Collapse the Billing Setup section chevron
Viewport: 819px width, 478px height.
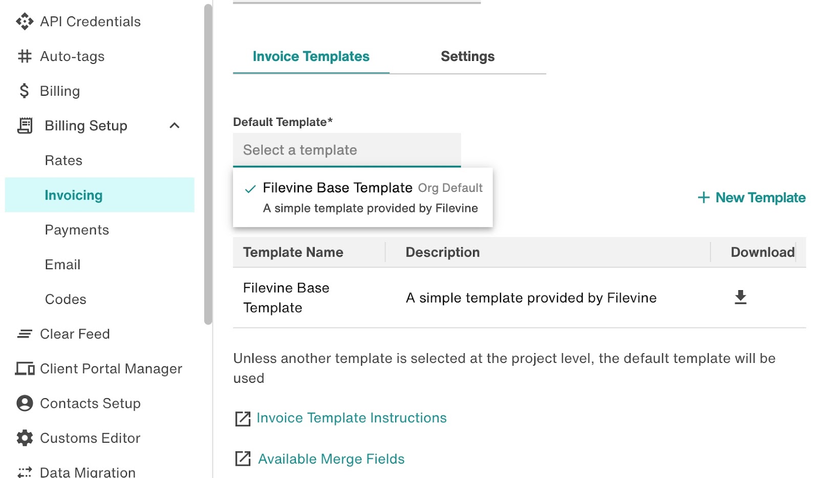pos(175,126)
